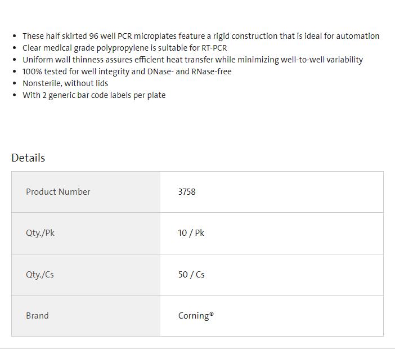The width and height of the screenshot is (395, 349).
Task: Click the bullet marker before the bar code labels line
Action: 15,95
